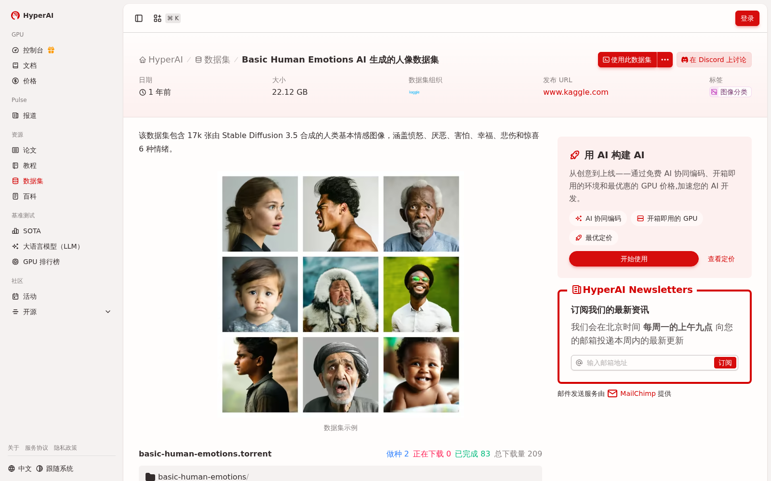The image size is (771, 481).
Task: Click the rocket icon by 用 AI 构建 AI
Action: pyautogui.click(x=574, y=155)
